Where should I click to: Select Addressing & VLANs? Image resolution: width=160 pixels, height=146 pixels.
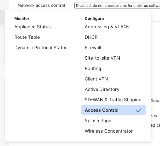point(107,27)
